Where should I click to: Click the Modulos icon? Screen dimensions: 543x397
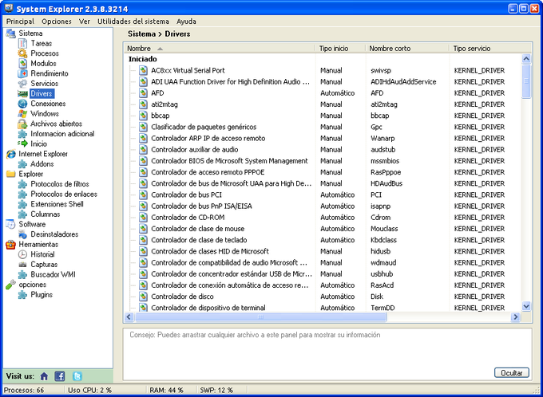point(22,64)
